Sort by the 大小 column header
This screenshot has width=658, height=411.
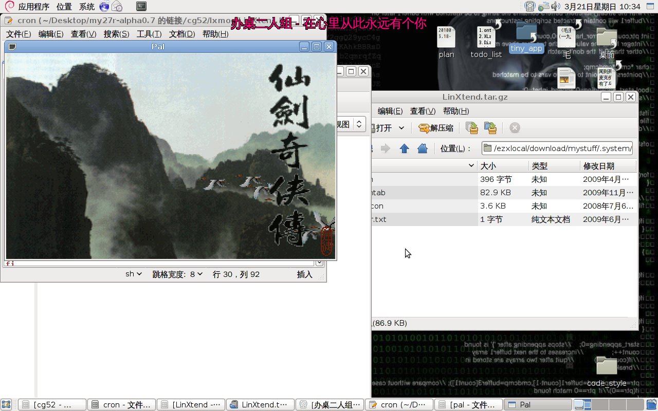coord(503,166)
